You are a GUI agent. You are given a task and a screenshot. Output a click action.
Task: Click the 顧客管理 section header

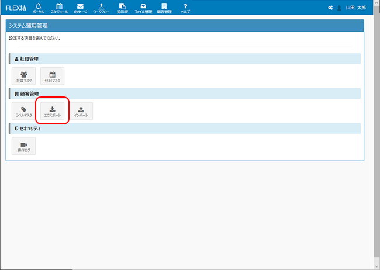(185, 94)
